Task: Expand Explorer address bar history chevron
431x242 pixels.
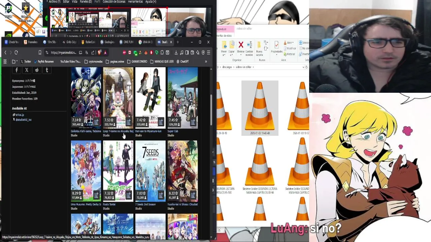Action: point(303,67)
